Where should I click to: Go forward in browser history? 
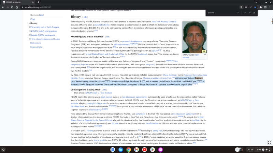8,7
